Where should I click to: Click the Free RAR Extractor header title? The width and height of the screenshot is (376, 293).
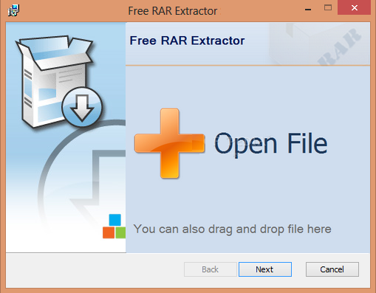(x=187, y=41)
